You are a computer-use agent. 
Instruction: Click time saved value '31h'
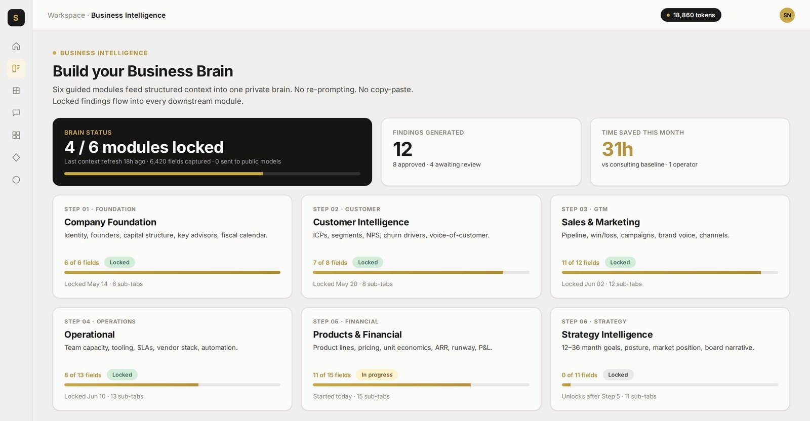[618, 149]
